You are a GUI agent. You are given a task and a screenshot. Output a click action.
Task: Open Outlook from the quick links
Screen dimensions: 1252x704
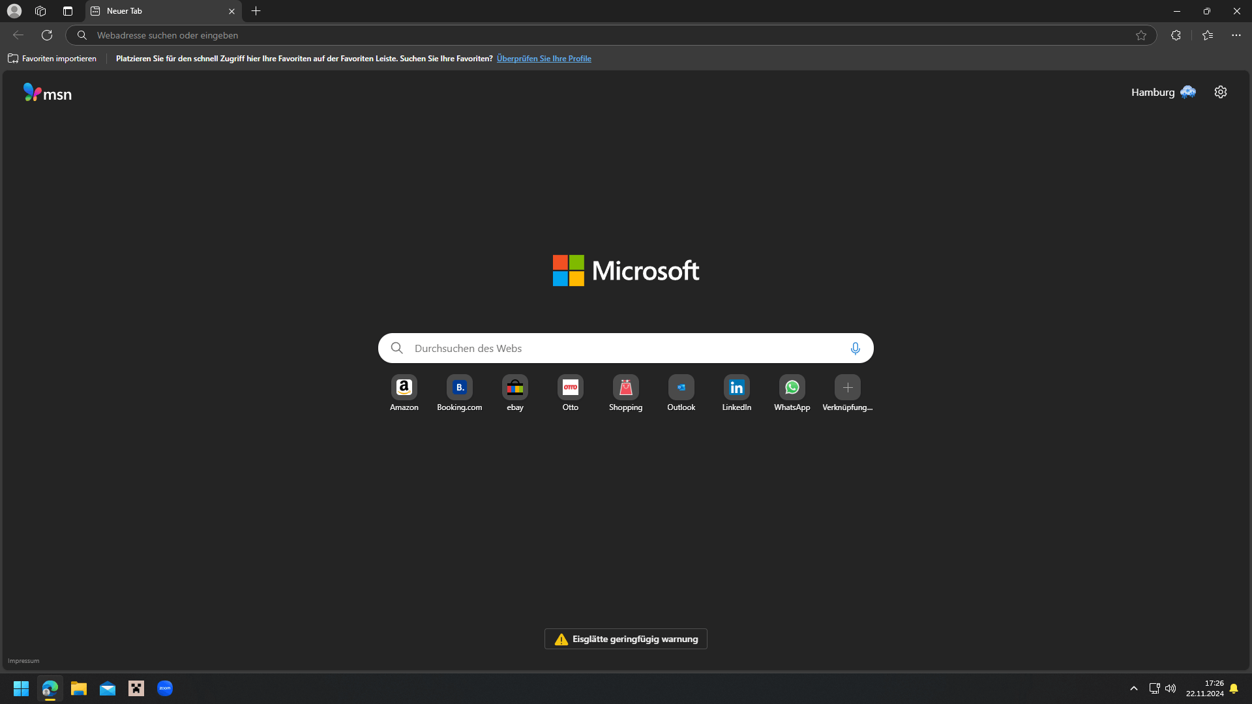tap(680, 393)
